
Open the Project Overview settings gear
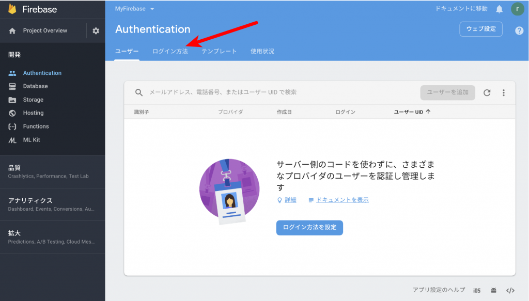tap(96, 30)
